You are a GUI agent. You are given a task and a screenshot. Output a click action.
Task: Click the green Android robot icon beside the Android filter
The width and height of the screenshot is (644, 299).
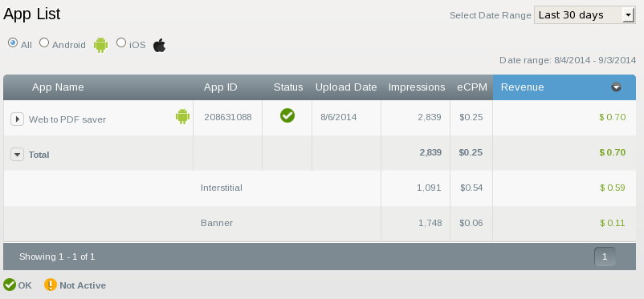point(100,45)
